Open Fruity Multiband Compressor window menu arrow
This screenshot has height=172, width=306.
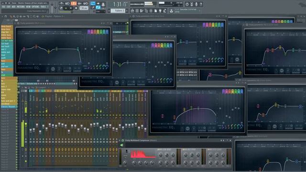click(120, 140)
